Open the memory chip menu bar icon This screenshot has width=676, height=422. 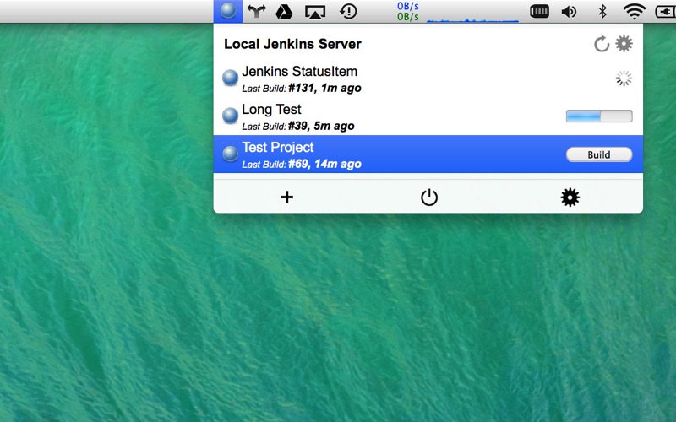coord(539,12)
